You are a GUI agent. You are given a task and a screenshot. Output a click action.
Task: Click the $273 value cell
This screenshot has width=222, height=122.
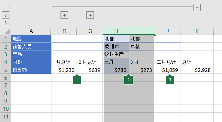pyautogui.click(x=142, y=70)
